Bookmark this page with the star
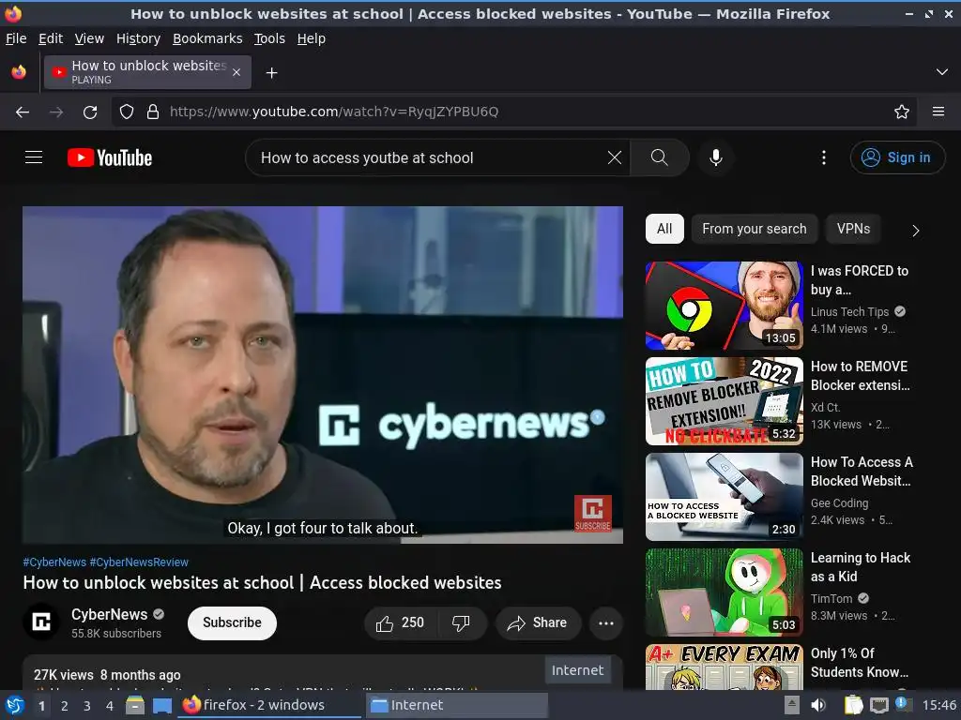This screenshot has width=961, height=720. point(902,112)
